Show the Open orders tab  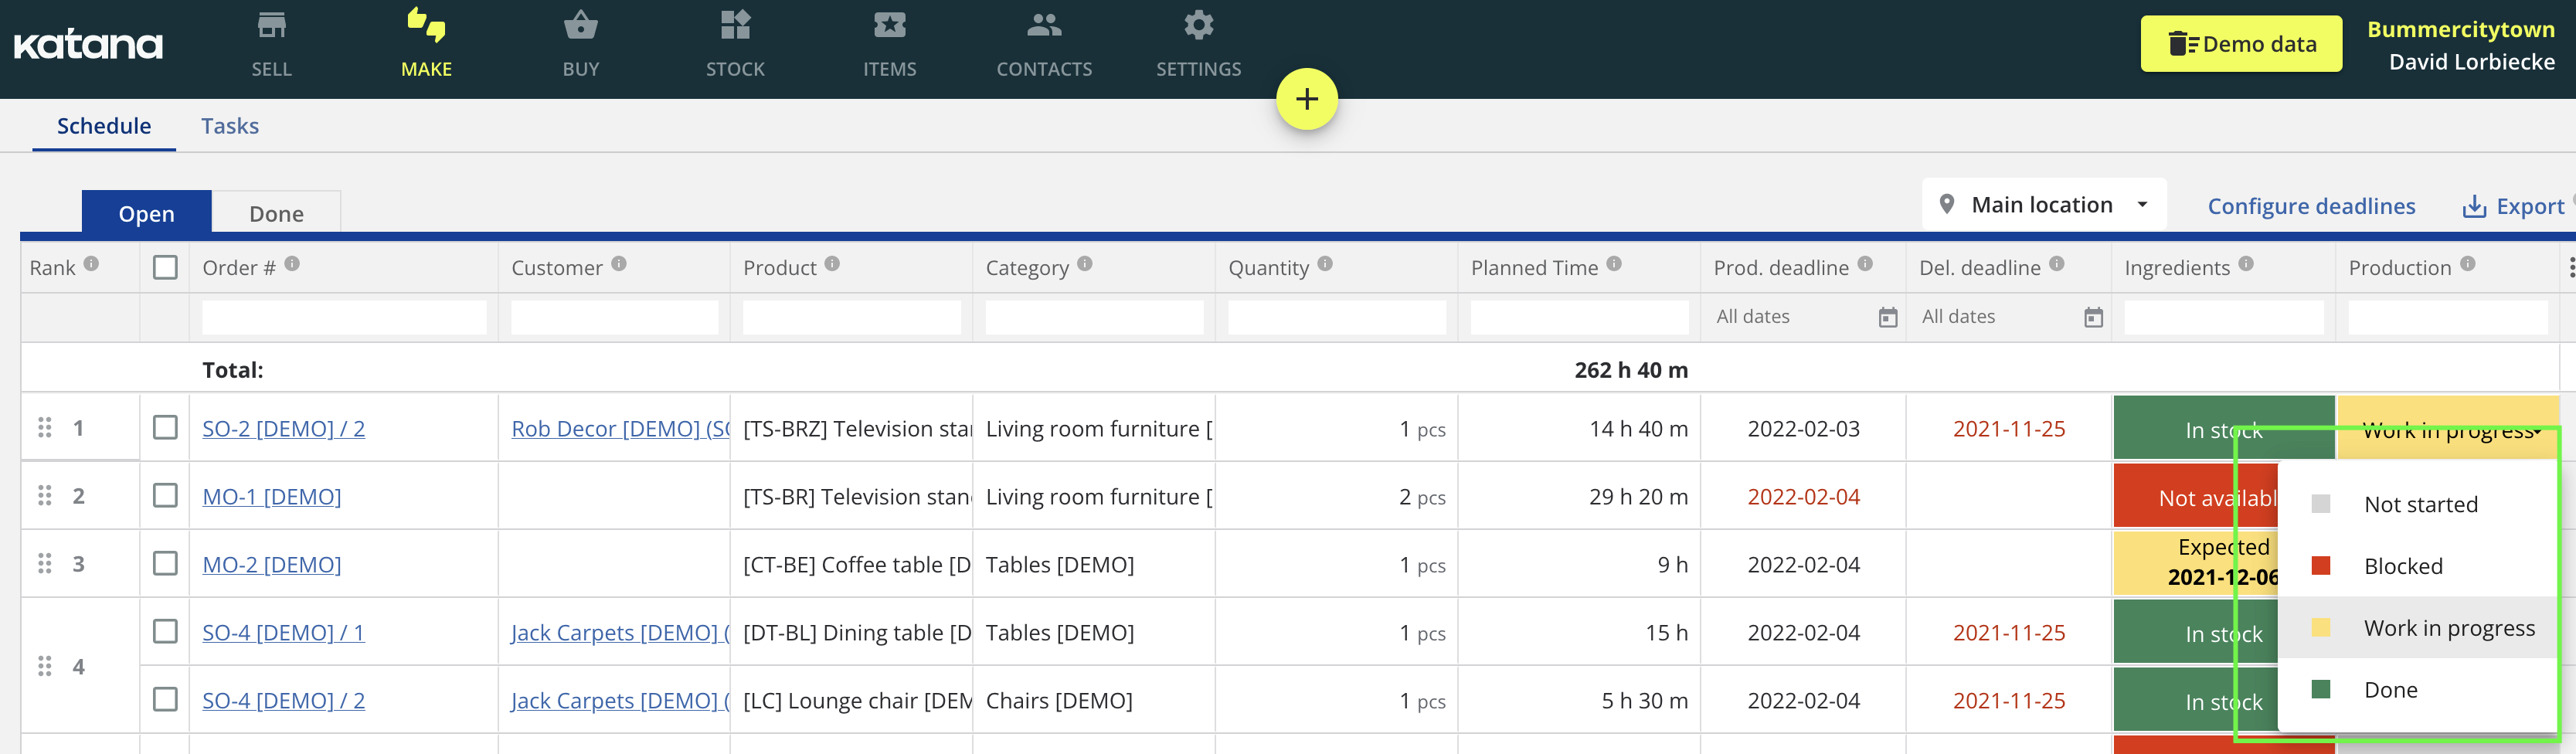pyautogui.click(x=146, y=213)
